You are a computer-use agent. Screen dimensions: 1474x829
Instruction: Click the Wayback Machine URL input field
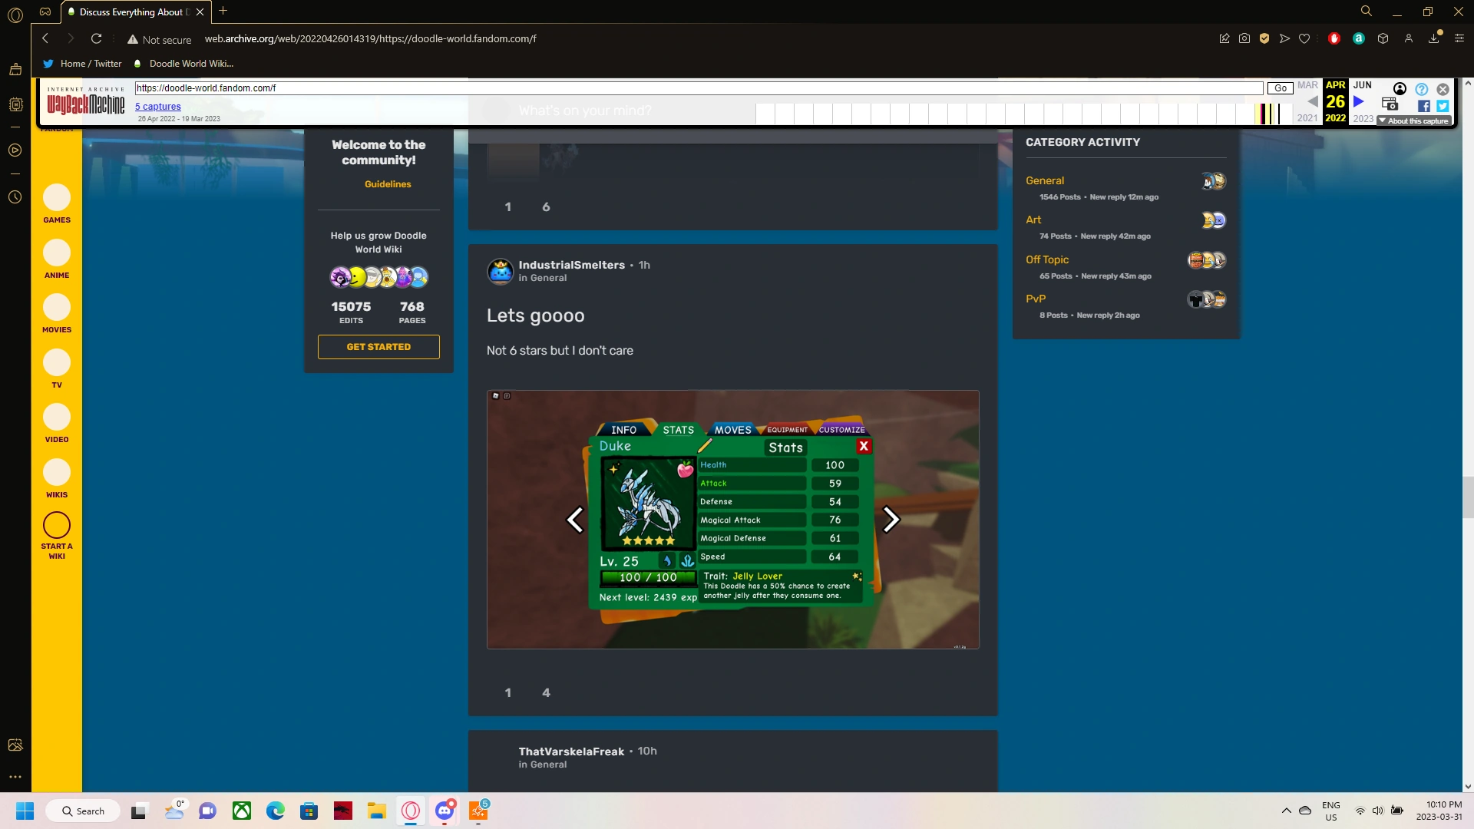click(x=699, y=88)
